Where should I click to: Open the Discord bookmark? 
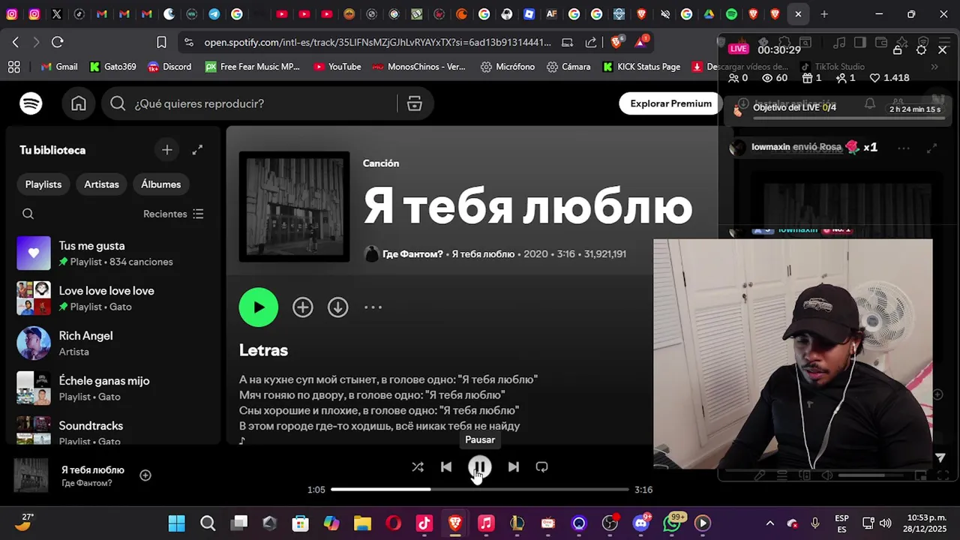(169, 67)
